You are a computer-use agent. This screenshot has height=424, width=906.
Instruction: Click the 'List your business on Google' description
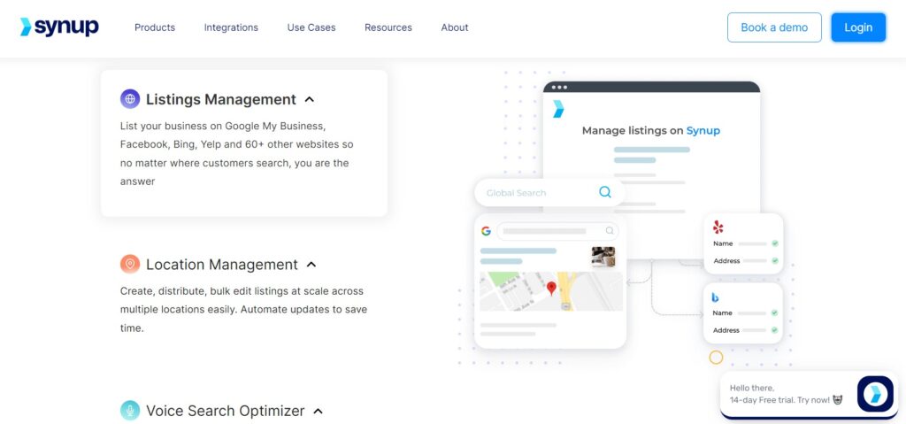[x=237, y=153]
